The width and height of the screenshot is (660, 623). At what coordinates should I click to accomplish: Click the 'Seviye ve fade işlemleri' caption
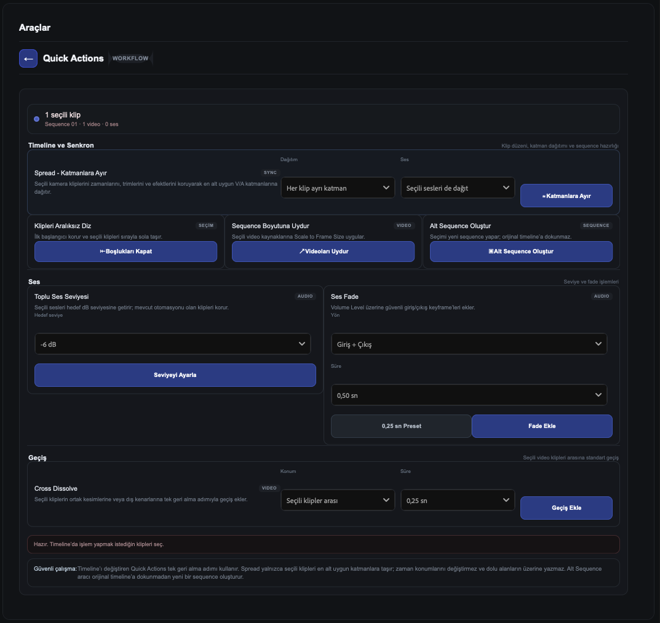click(591, 282)
